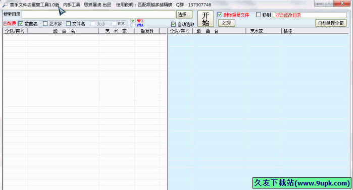Focus the 搜索目录 path input field
353x190 pixels.
[x=98, y=15]
